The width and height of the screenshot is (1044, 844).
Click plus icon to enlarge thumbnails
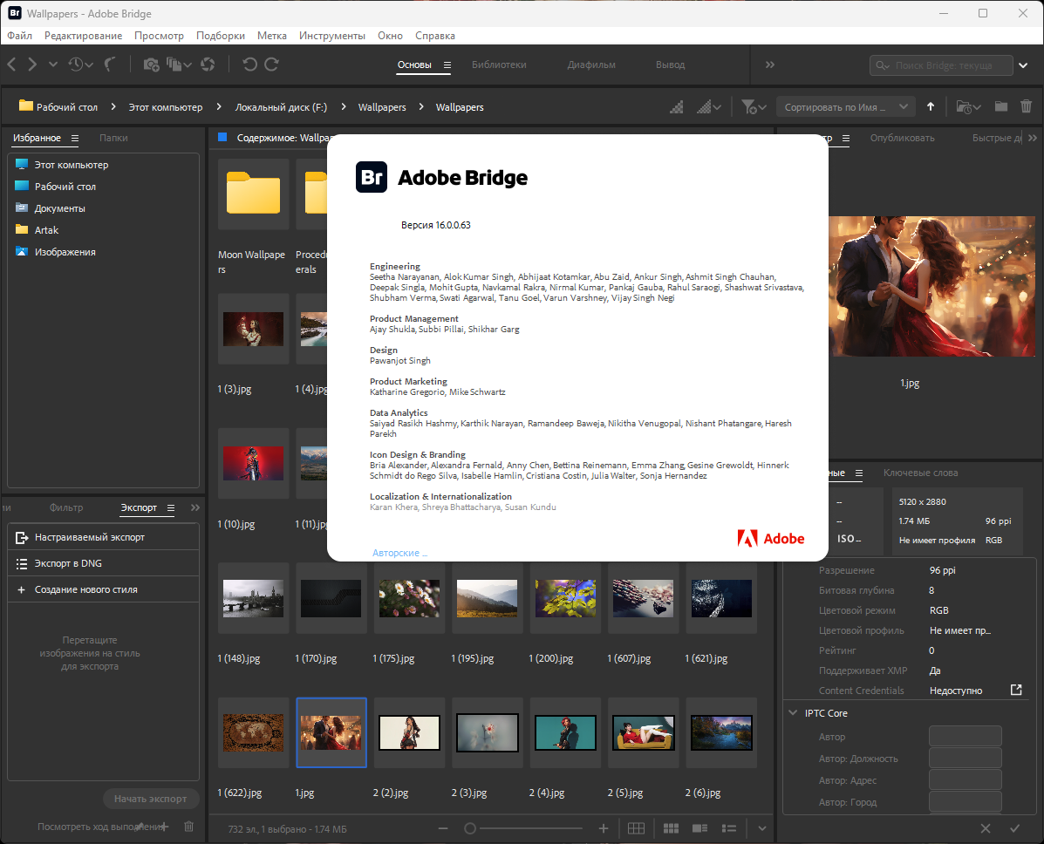click(604, 828)
